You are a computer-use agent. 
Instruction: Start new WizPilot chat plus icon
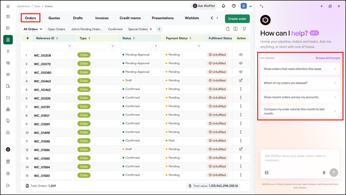[x=322, y=6]
